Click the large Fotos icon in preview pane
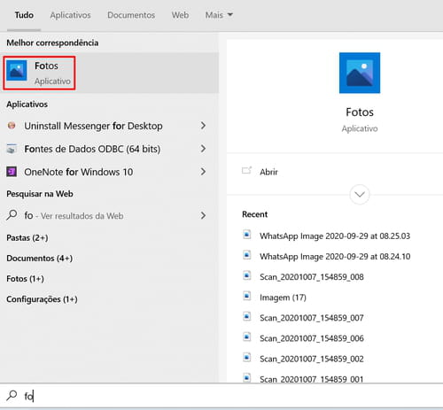This screenshot has height=410, width=443. click(x=360, y=73)
